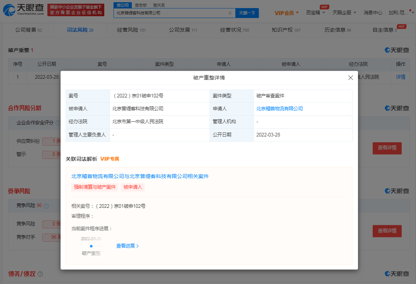
Task: Select the 查公司 search tab
Action: click(x=123, y=5)
